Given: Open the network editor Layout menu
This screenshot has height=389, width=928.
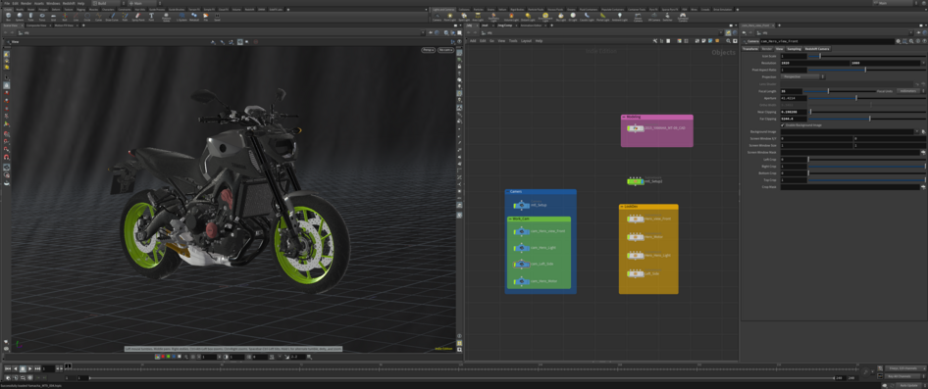Looking at the screenshot, I should point(526,41).
